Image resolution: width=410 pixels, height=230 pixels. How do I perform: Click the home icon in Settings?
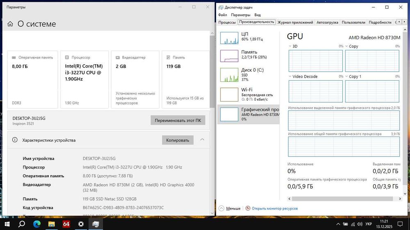pyautogui.click(x=10, y=24)
